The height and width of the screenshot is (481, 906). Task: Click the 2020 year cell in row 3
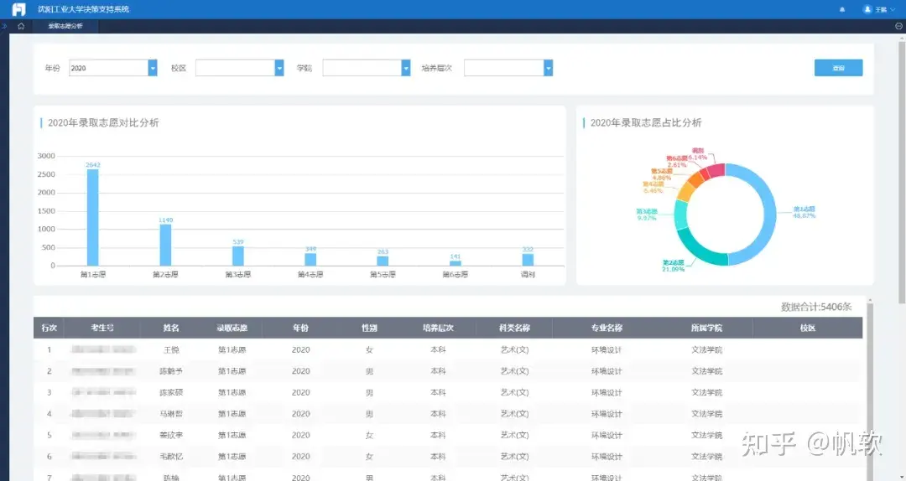tap(300, 393)
